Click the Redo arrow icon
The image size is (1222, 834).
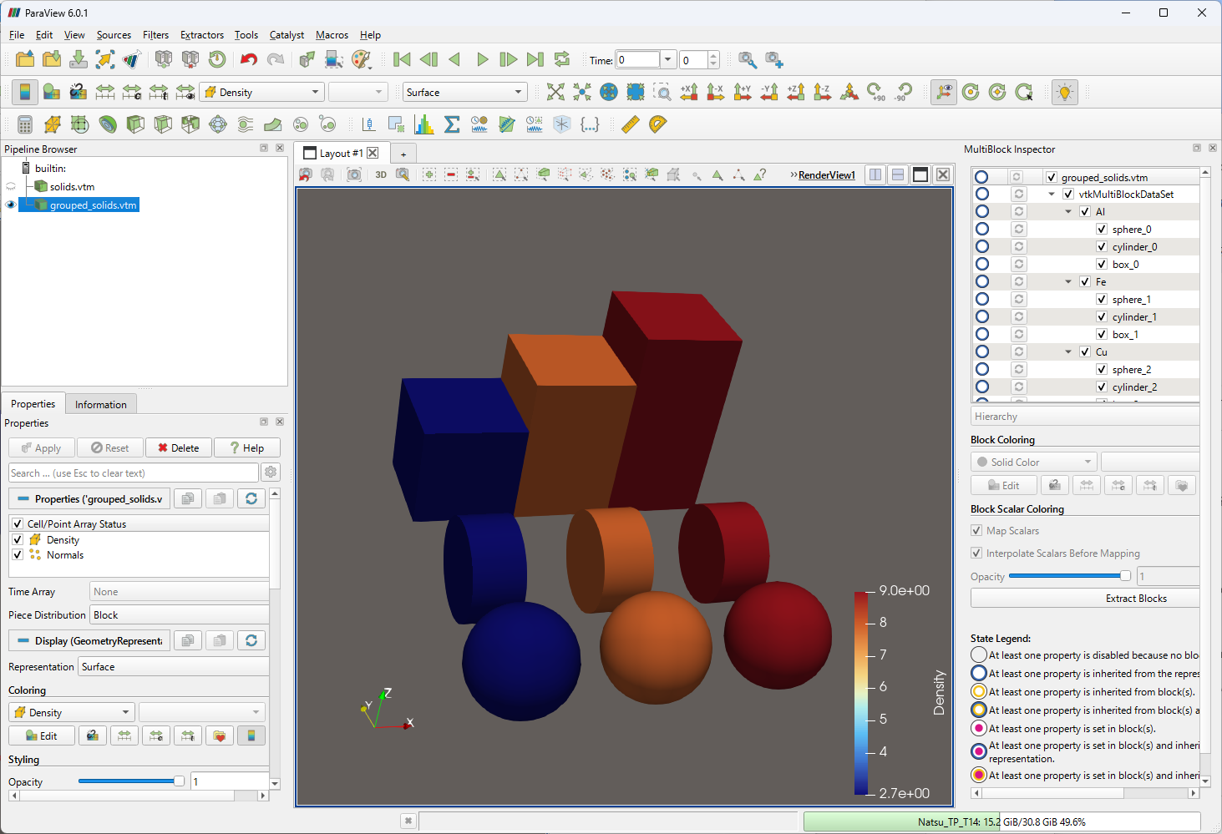point(275,59)
